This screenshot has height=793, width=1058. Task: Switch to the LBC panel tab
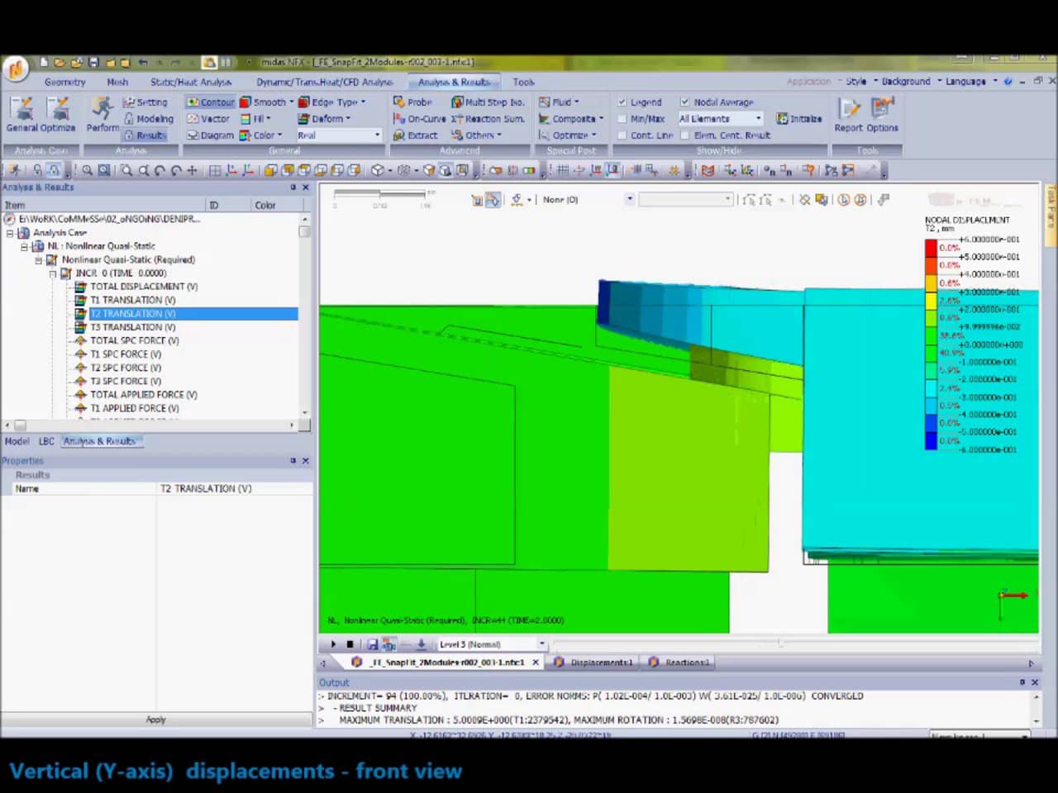pos(46,442)
